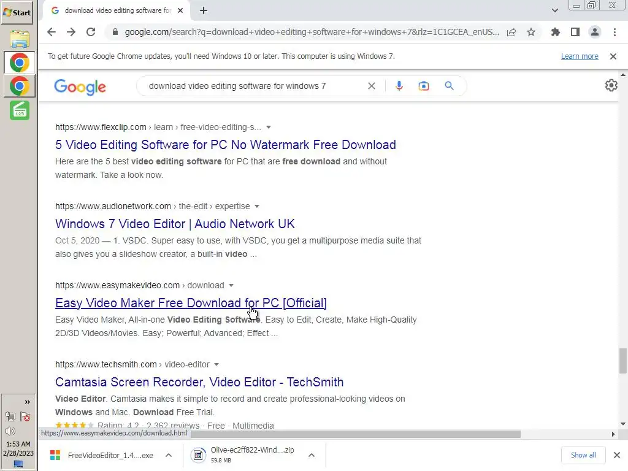Show all downloads
The image size is (628, 471).
point(583,455)
